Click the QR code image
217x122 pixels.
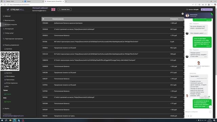(x=10, y=61)
